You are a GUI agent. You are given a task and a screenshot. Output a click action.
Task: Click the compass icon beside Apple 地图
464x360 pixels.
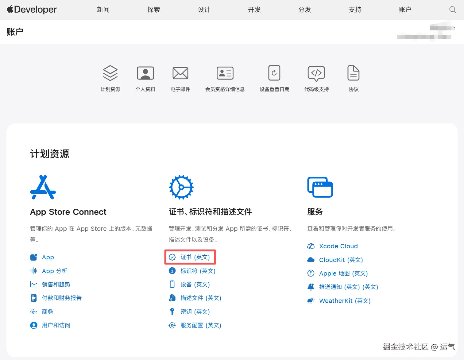coord(311,273)
